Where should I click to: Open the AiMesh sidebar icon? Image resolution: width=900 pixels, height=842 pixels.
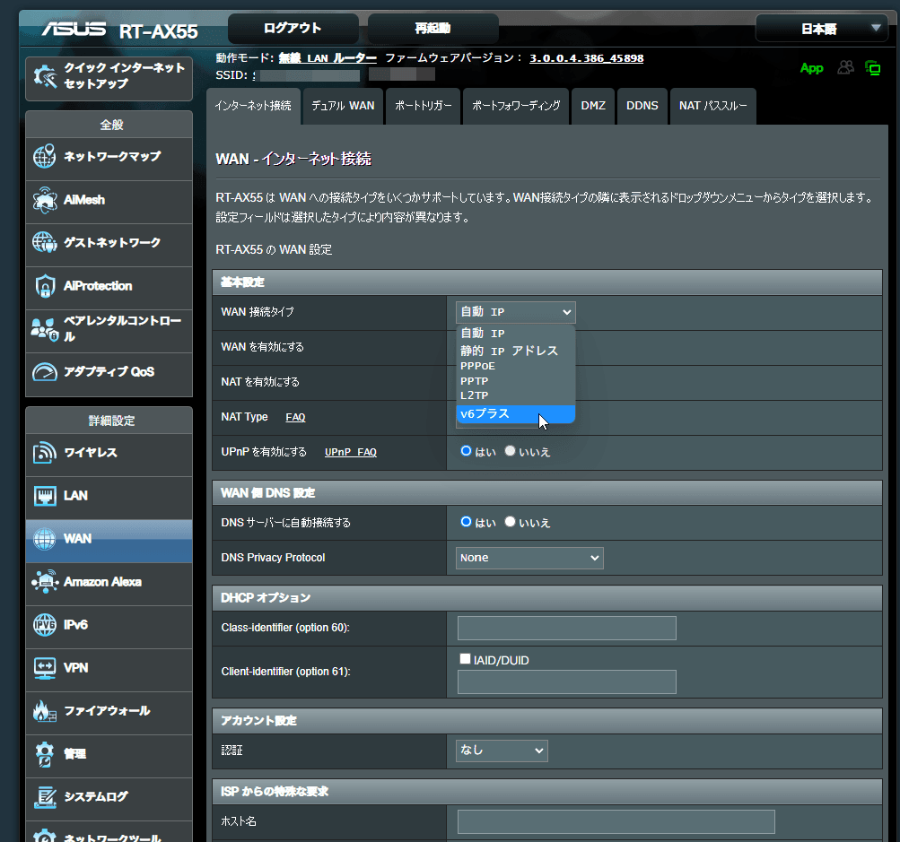click(45, 200)
